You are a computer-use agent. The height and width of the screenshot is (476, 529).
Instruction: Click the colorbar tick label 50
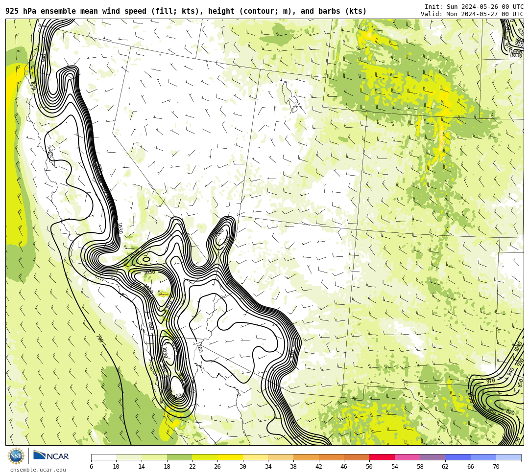coord(369,467)
